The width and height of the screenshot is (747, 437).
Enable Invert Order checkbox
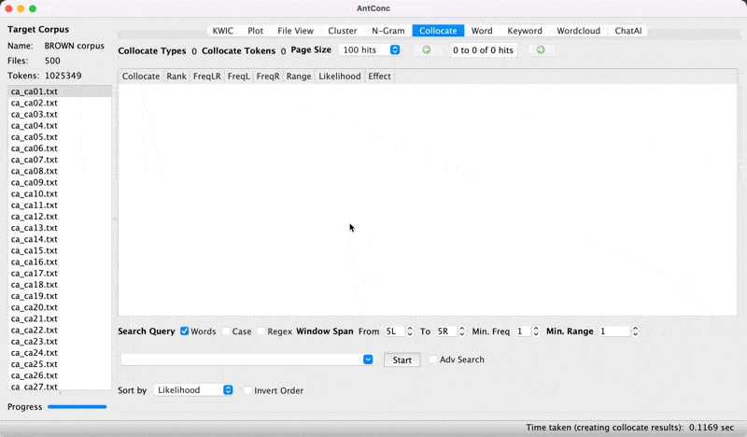click(248, 390)
